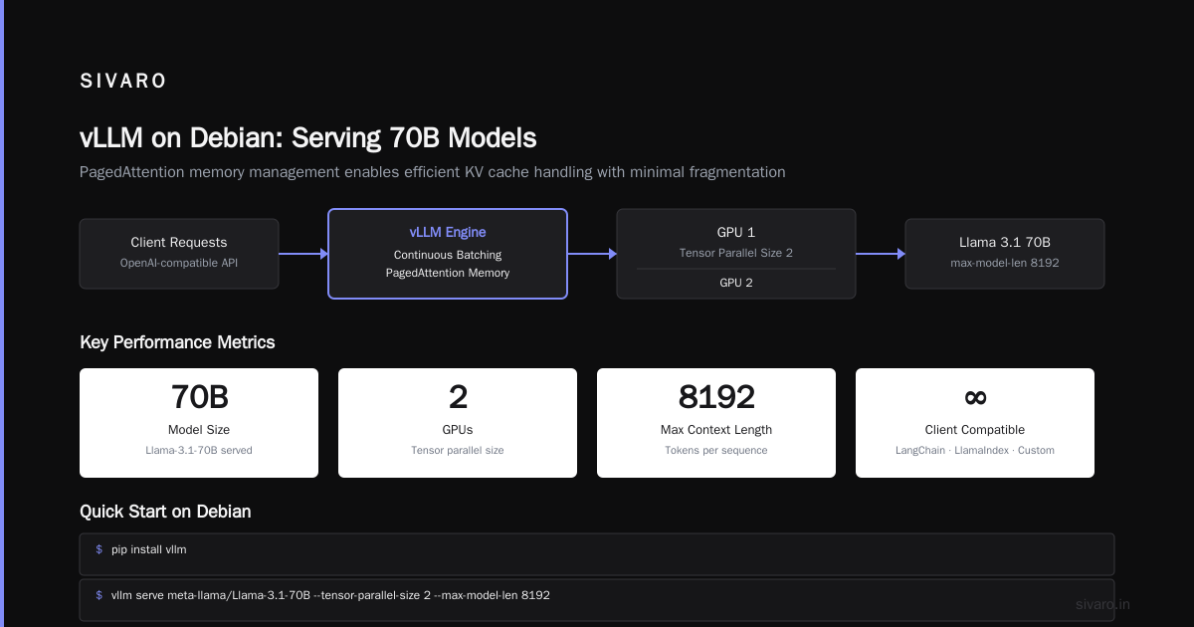Viewport: 1194px width, 627px height.
Task: Click 'Llama-3.1-70B served' caption
Action: click(199, 450)
